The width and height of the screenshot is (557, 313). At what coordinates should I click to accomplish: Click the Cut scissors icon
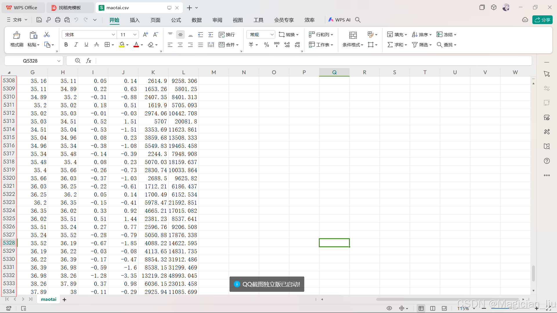click(x=46, y=34)
